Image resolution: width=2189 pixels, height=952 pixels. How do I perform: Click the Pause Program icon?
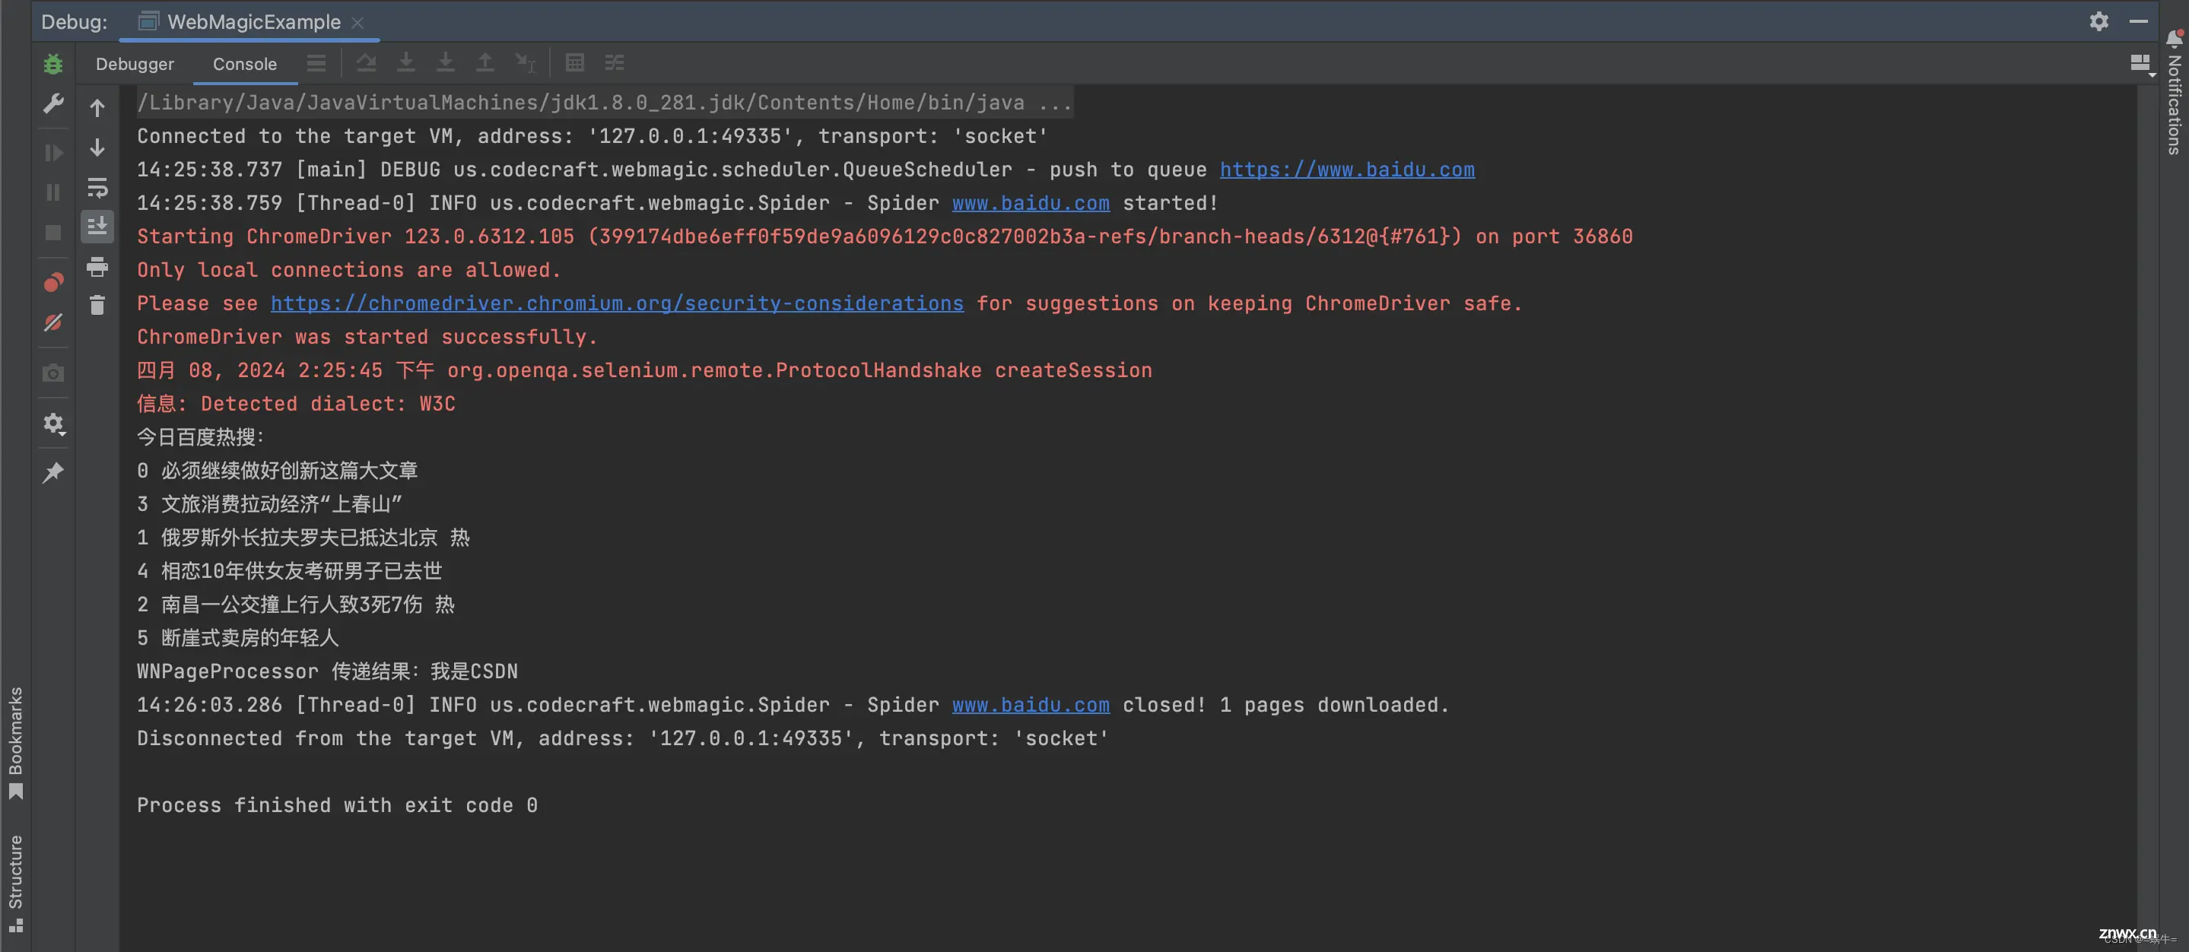click(52, 193)
